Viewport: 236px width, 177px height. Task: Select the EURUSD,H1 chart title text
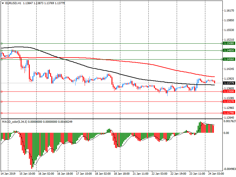[13, 3]
